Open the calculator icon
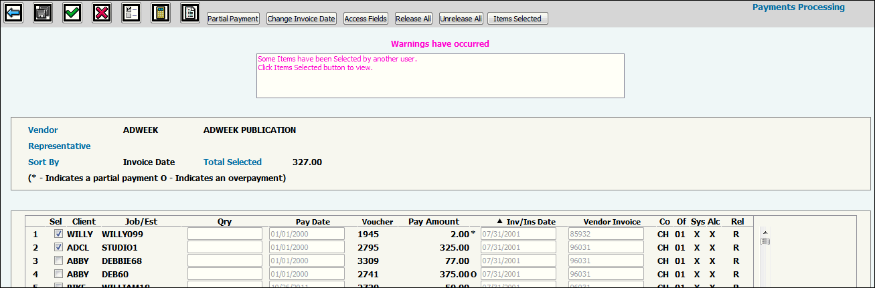Image resolution: width=875 pixels, height=288 pixels. pyautogui.click(x=161, y=13)
